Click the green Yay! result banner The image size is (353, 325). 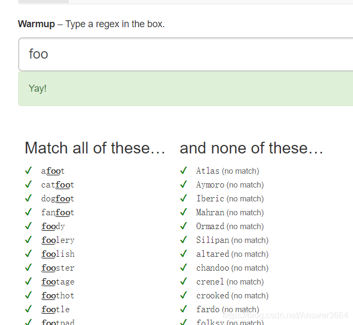pos(186,88)
